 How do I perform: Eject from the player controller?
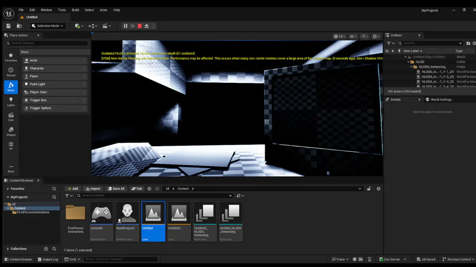coord(147,26)
